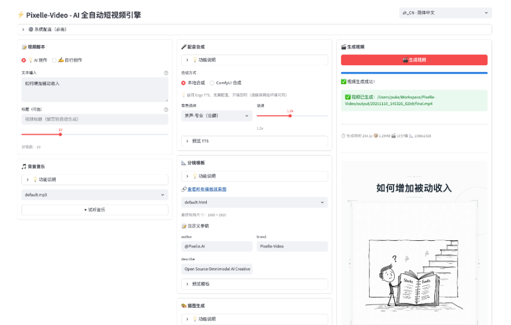Open the 音色选择 voice dropdown
Image resolution: width=511 pixels, height=325 pixels.
coord(217,116)
